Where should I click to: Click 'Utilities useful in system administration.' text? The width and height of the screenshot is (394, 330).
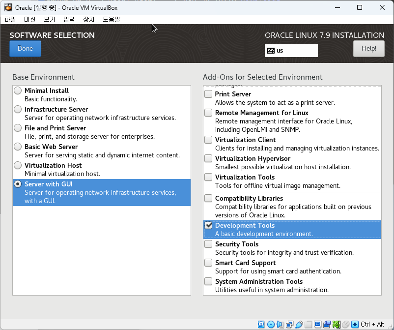pos(272,290)
